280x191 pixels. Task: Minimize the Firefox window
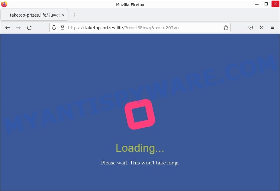[x=257, y=4]
